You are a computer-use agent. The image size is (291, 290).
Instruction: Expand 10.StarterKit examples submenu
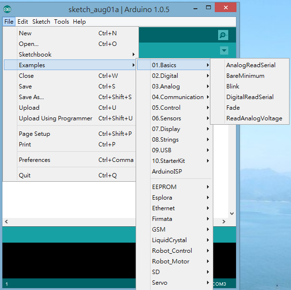tap(174, 160)
